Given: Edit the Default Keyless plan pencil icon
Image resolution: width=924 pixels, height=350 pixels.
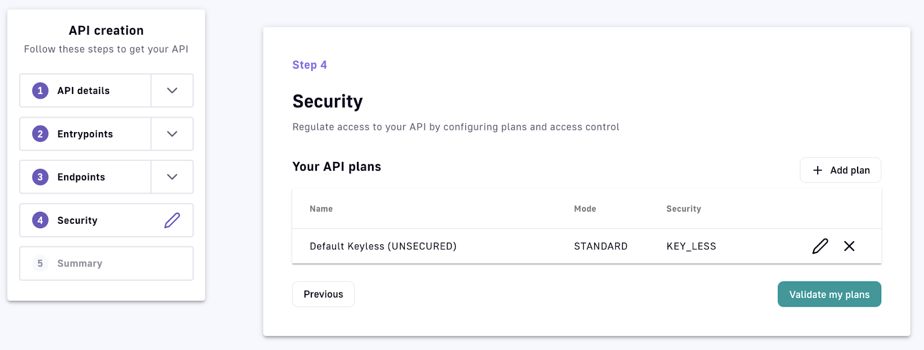Looking at the screenshot, I should [x=820, y=246].
